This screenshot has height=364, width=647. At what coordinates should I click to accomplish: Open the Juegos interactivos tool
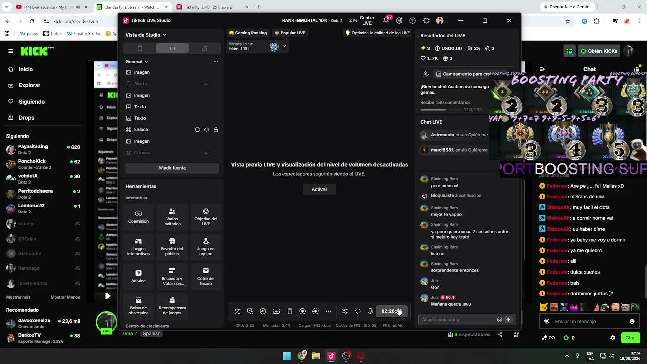tap(138, 247)
